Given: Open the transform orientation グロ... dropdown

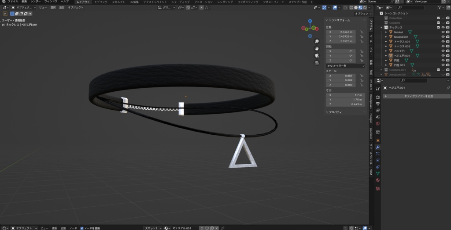Looking at the screenshot, I should coord(166,7).
